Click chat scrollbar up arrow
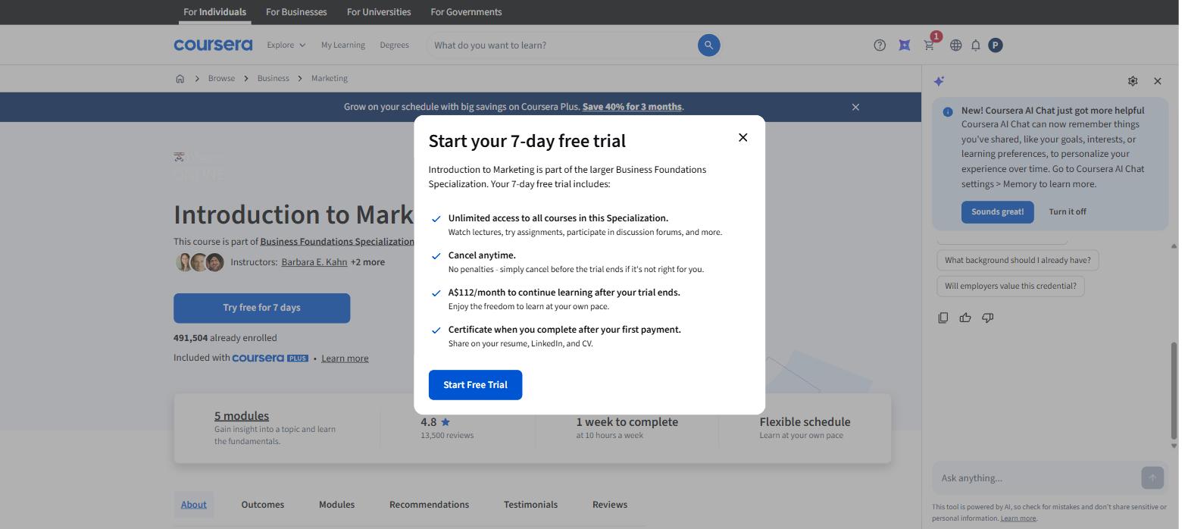 pos(1174,246)
